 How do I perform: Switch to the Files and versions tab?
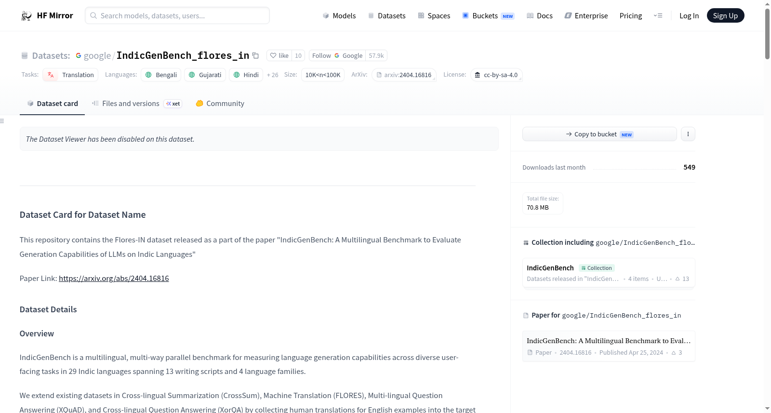(136, 104)
